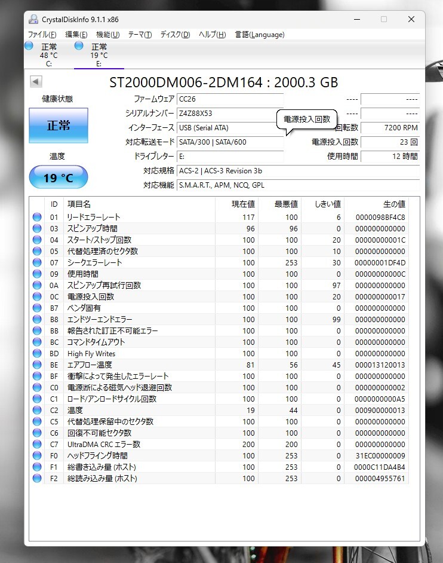Click status icon for BB 報告された訂正不可能エラー
This screenshot has height=563, width=443.
(37, 331)
